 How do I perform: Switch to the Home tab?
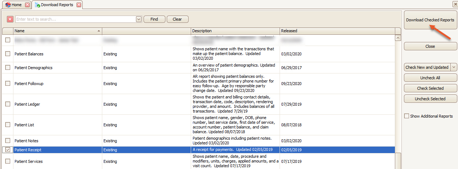click(17, 5)
